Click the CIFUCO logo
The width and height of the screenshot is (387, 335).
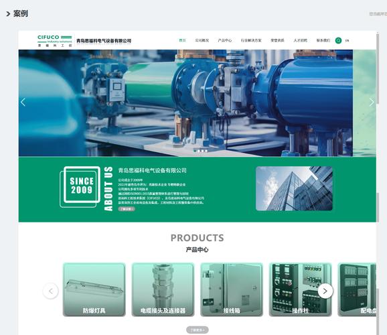point(54,41)
